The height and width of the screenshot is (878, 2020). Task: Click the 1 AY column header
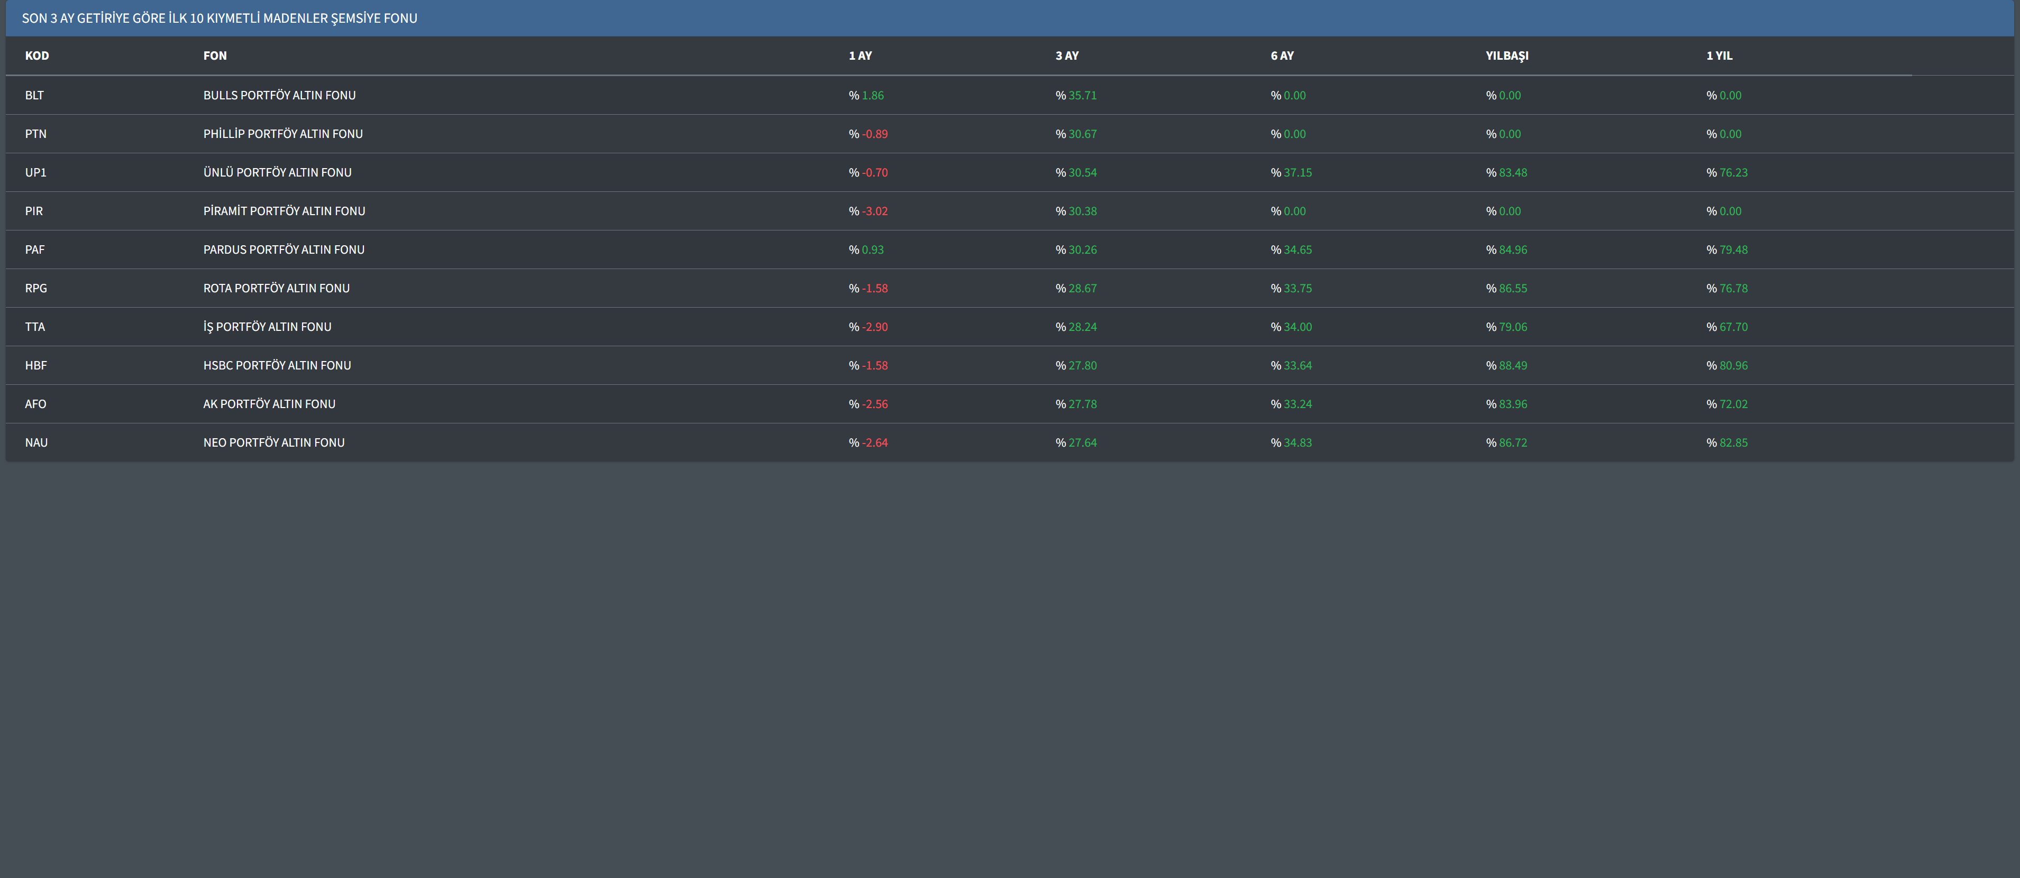(x=860, y=56)
